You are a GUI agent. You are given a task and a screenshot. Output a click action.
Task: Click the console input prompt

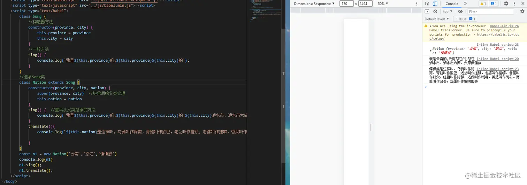(x=474, y=87)
